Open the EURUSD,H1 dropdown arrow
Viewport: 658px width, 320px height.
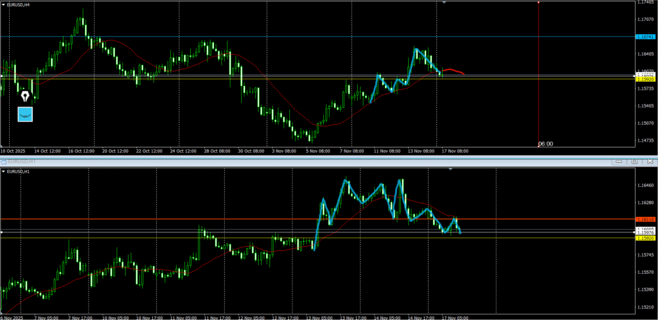pos(3,171)
